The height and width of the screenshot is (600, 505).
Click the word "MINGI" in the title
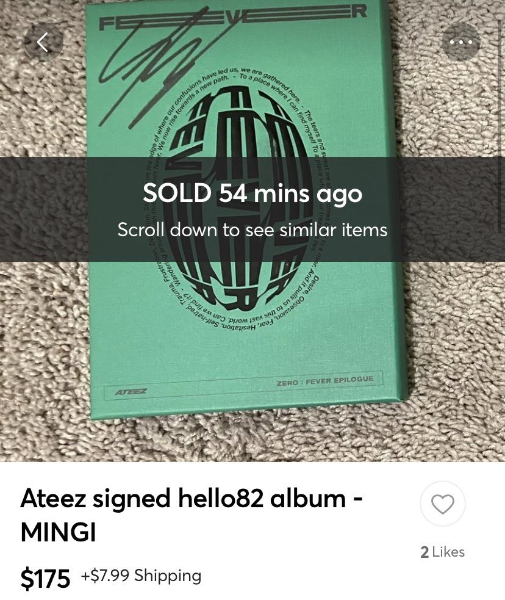click(58, 532)
